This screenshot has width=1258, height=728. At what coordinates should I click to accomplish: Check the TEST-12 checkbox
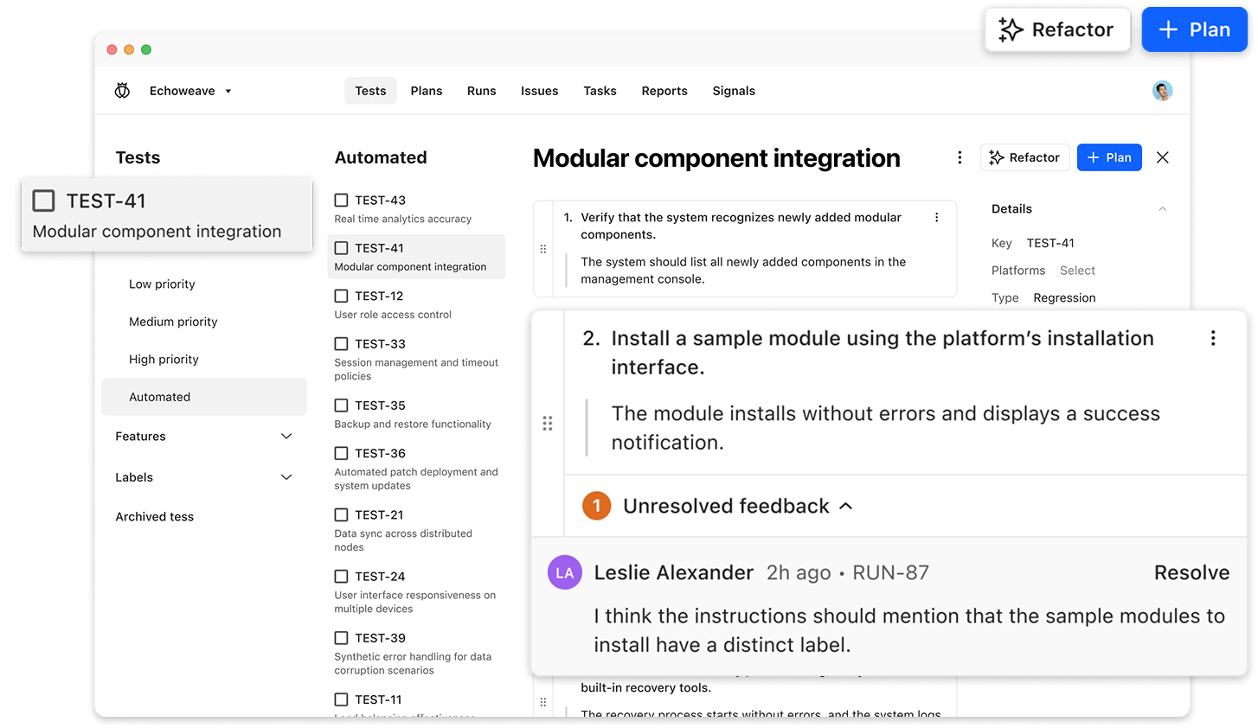pyautogui.click(x=340, y=295)
